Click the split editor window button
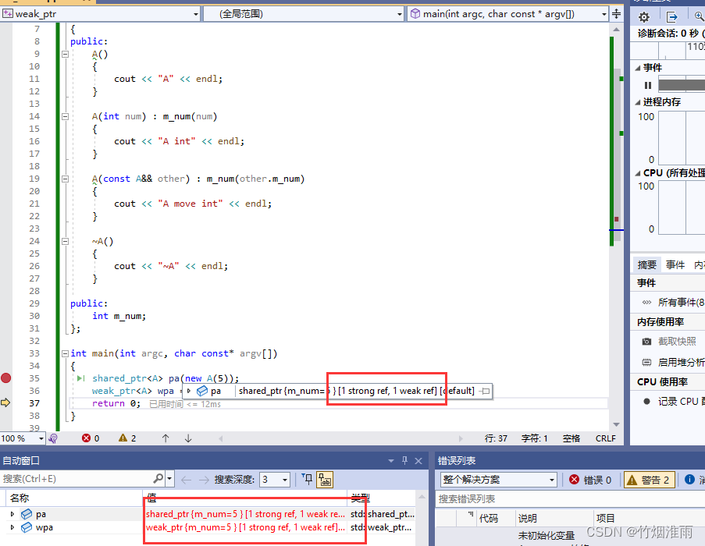705x546 pixels. tap(617, 14)
